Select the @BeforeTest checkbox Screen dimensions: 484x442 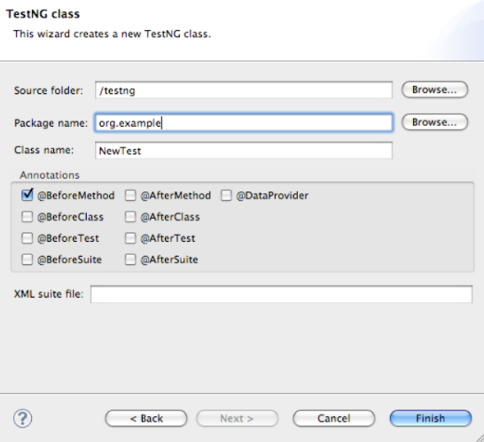click(x=27, y=237)
